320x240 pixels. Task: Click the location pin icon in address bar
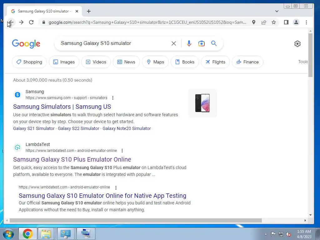[x=254, y=22]
